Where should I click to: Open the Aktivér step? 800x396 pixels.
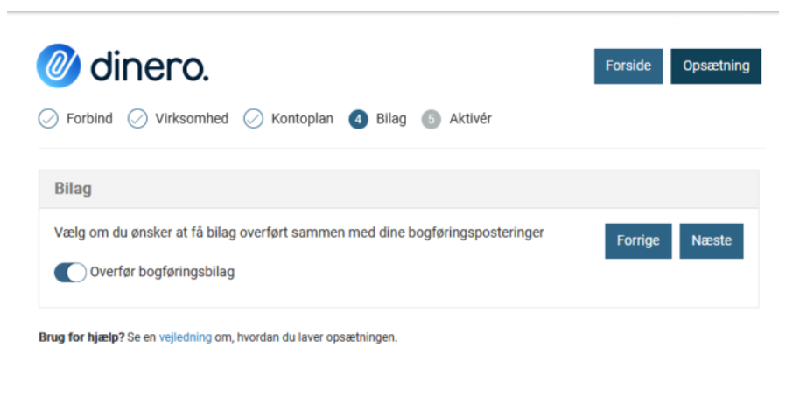470,119
